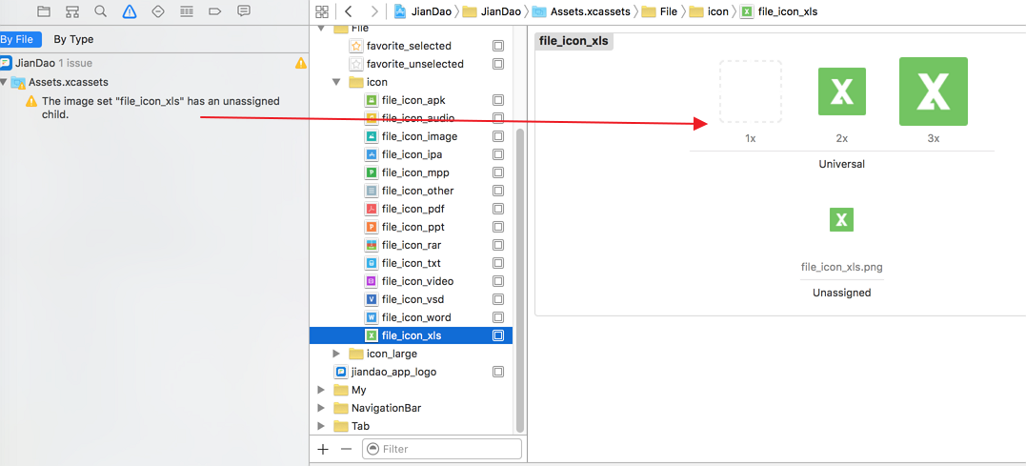Open the Test navigator diamond icon

pyautogui.click(x=158, y=11)
